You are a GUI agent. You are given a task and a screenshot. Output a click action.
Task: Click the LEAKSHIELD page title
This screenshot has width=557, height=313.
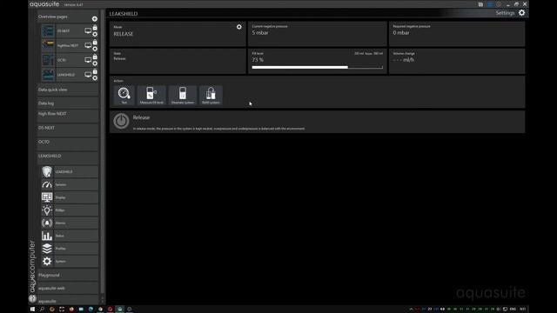point(124,14)
